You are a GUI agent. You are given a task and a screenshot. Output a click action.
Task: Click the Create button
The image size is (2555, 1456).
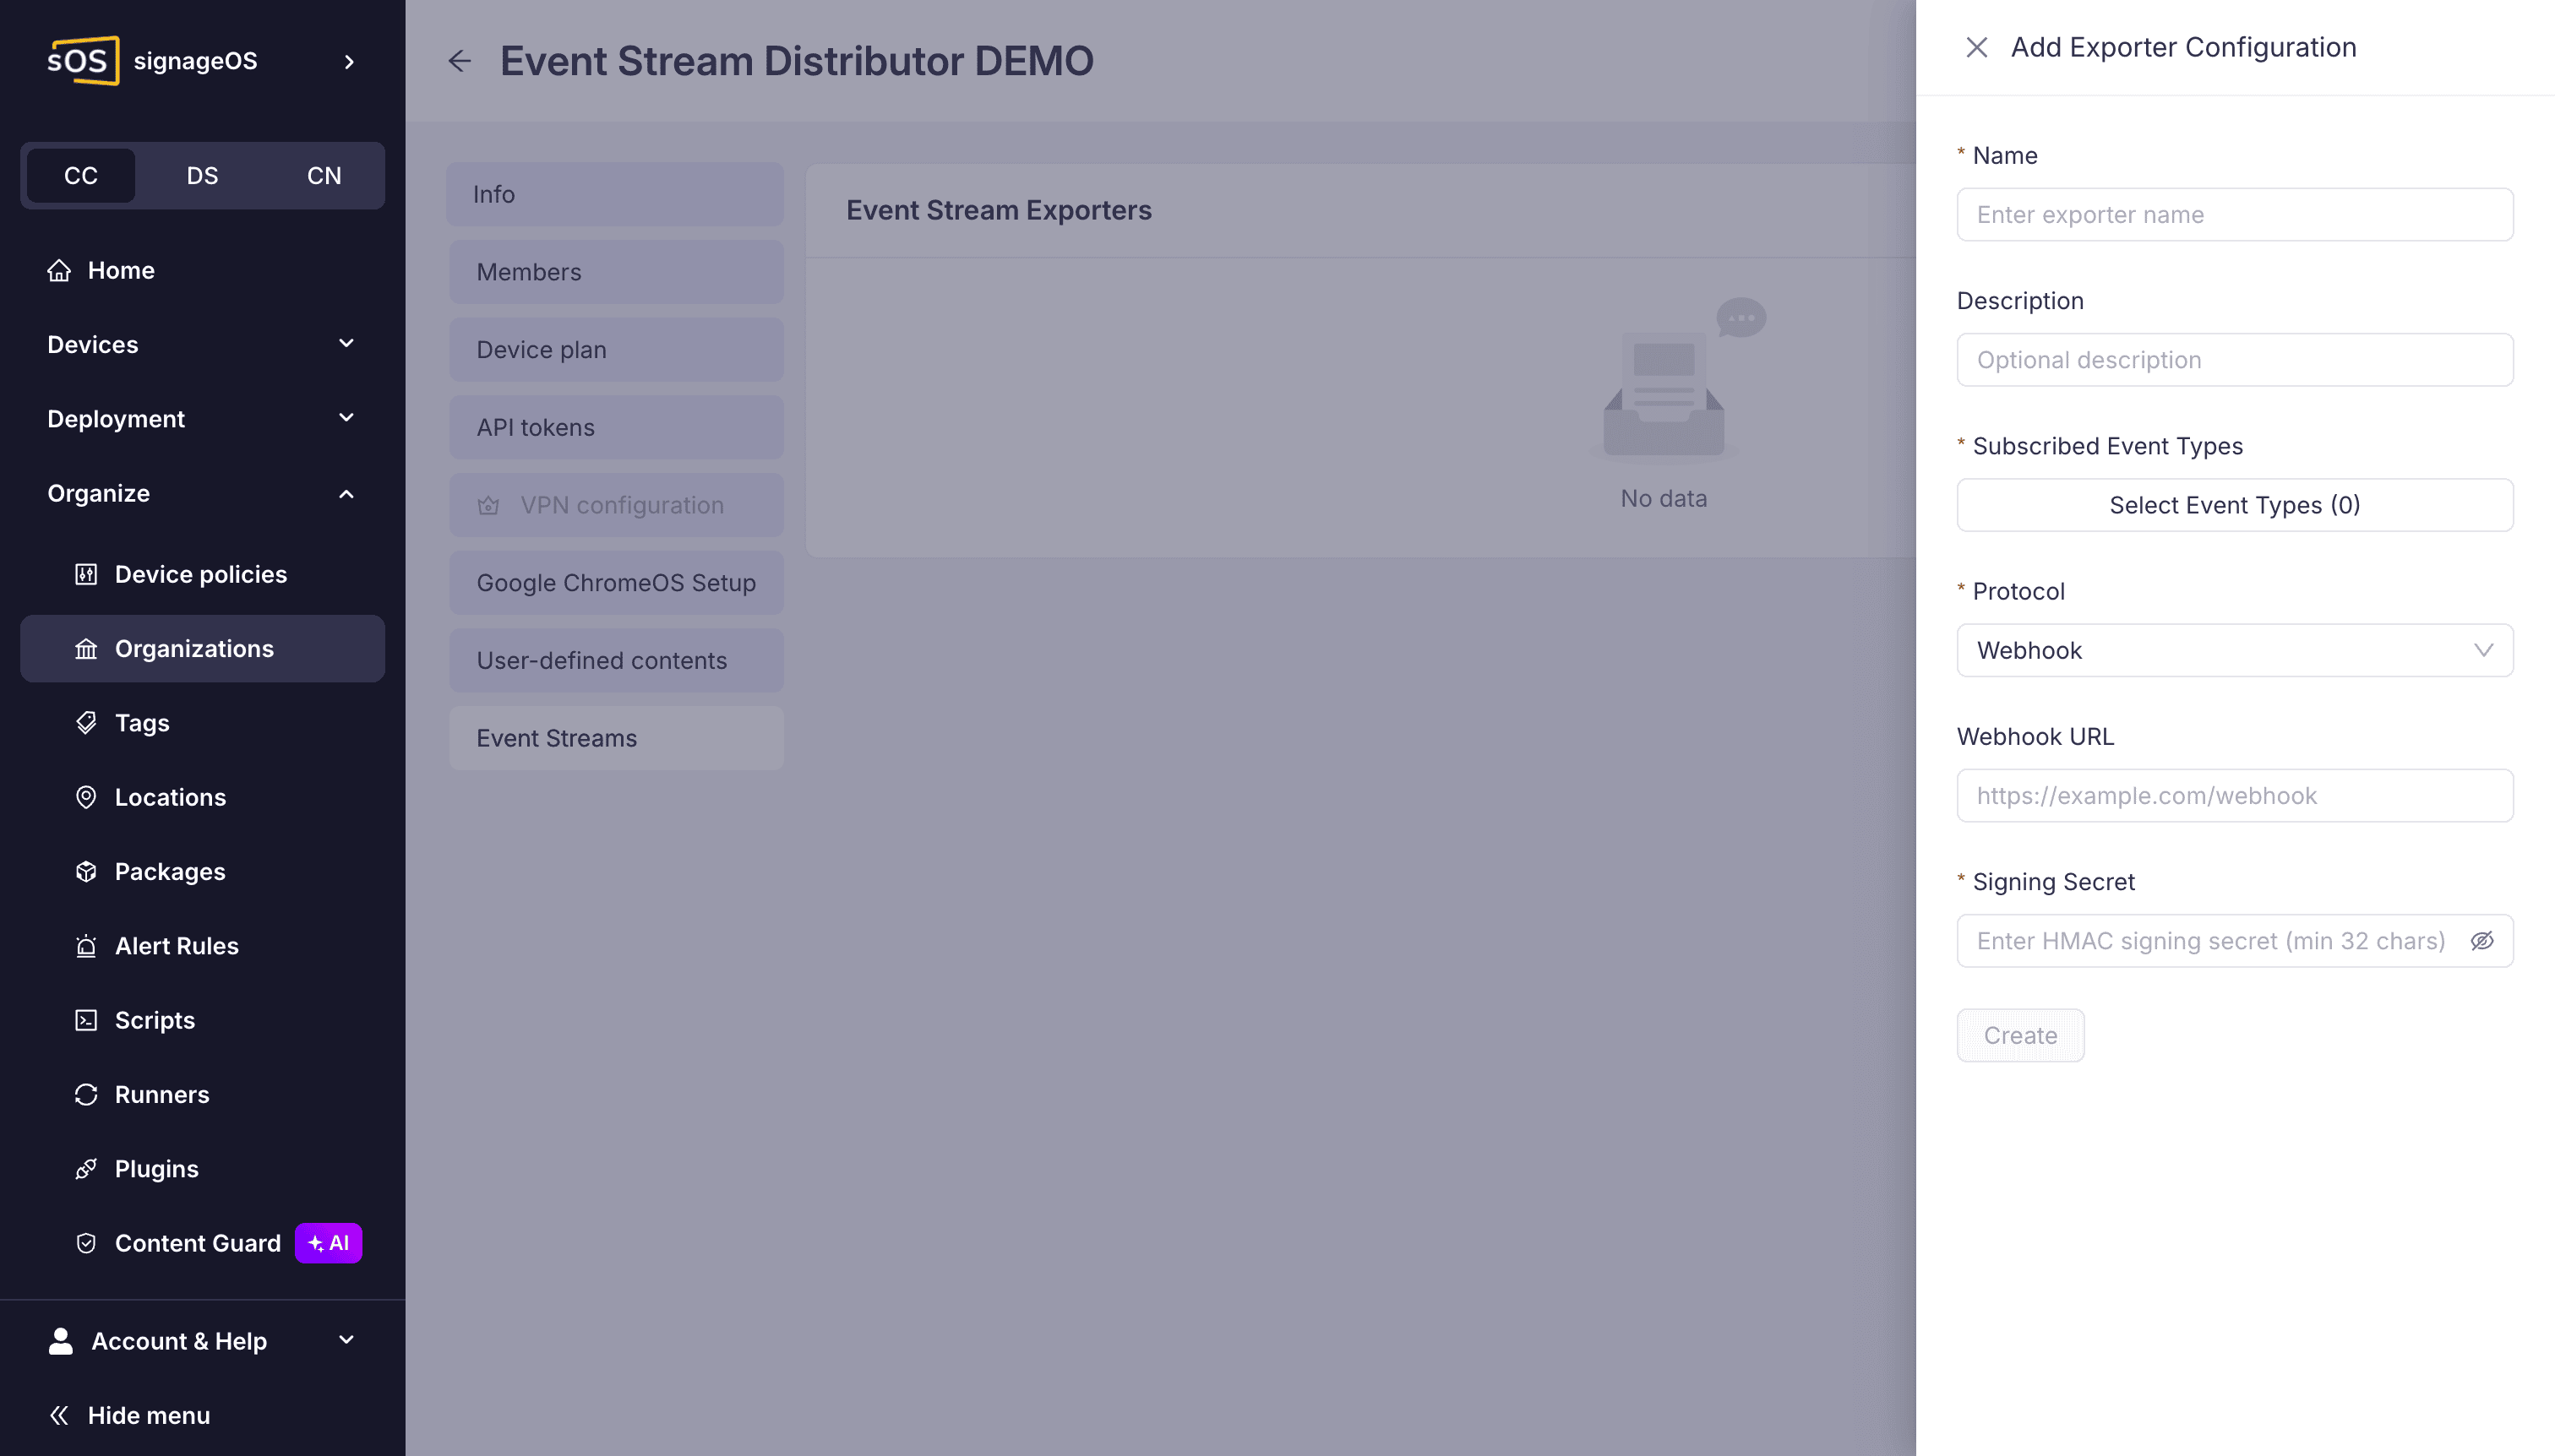click(2021, 1035)
